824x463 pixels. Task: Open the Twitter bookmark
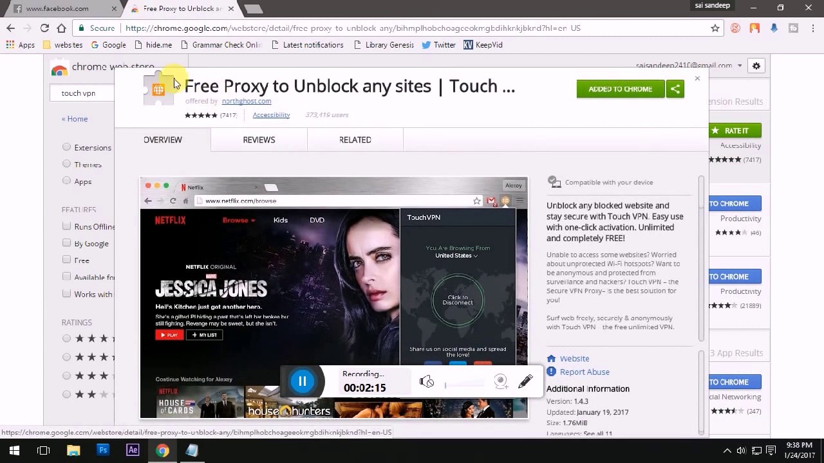point(438,45)
